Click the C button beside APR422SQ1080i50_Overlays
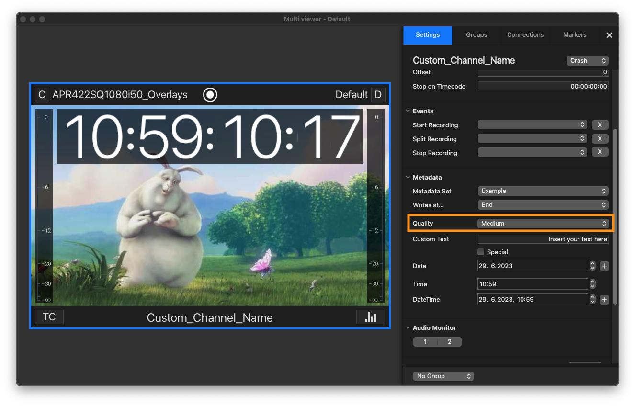Image resolution: width=635 pixels, height=406 pixels. coord(42,95)
